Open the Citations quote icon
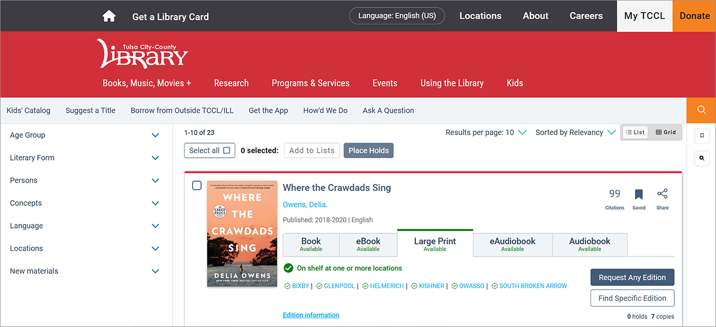This screenshot has height=327, width=716. coord(615,194)
